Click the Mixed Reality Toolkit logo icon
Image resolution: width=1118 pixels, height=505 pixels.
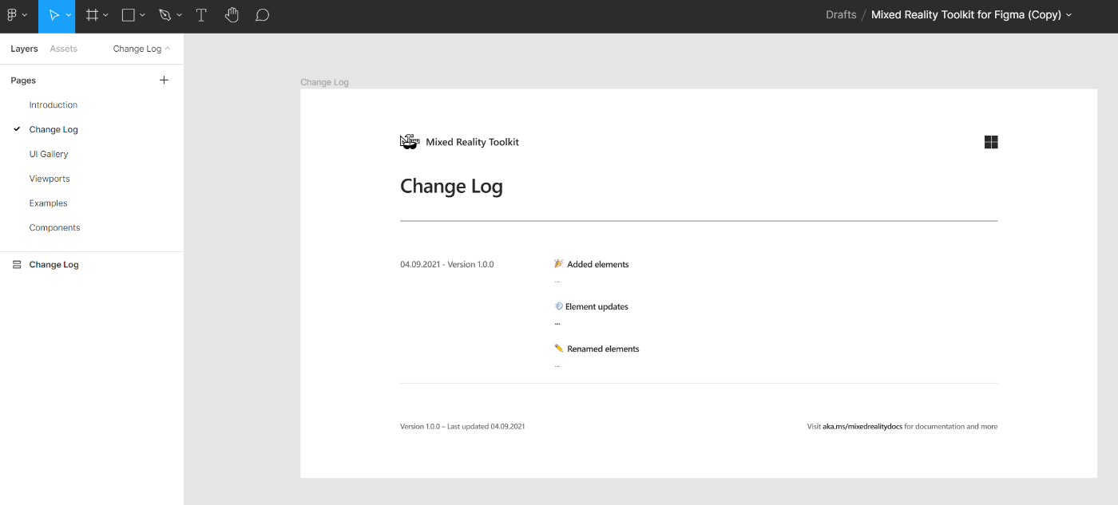click(x=410, y=142)
